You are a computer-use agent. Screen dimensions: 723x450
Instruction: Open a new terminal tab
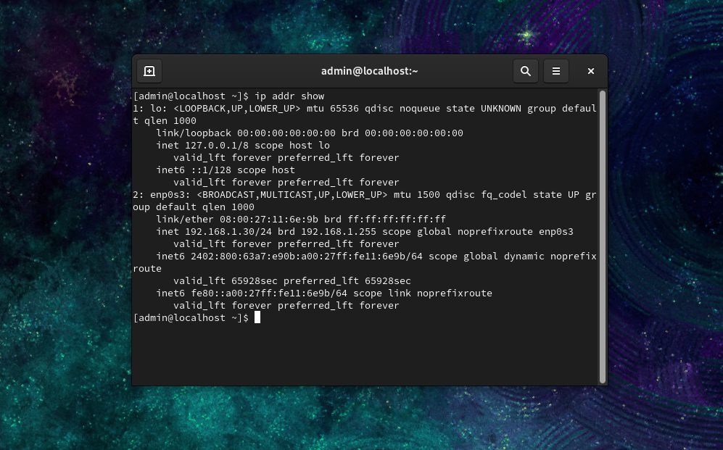coord(149,71)
